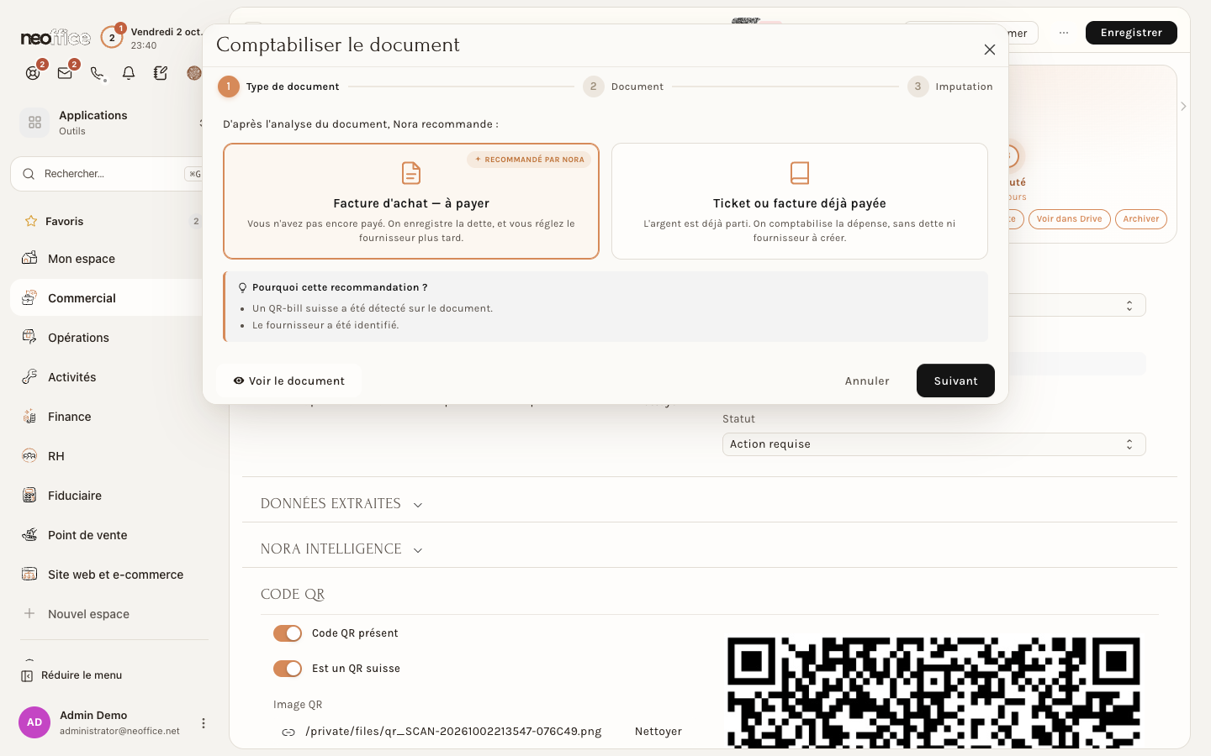Open the notes notebook icon

tap(161, 73)
